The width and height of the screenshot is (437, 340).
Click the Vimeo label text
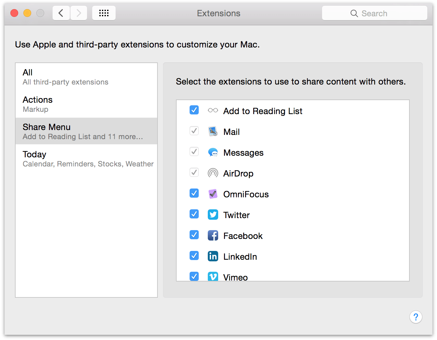pos(235,277)
